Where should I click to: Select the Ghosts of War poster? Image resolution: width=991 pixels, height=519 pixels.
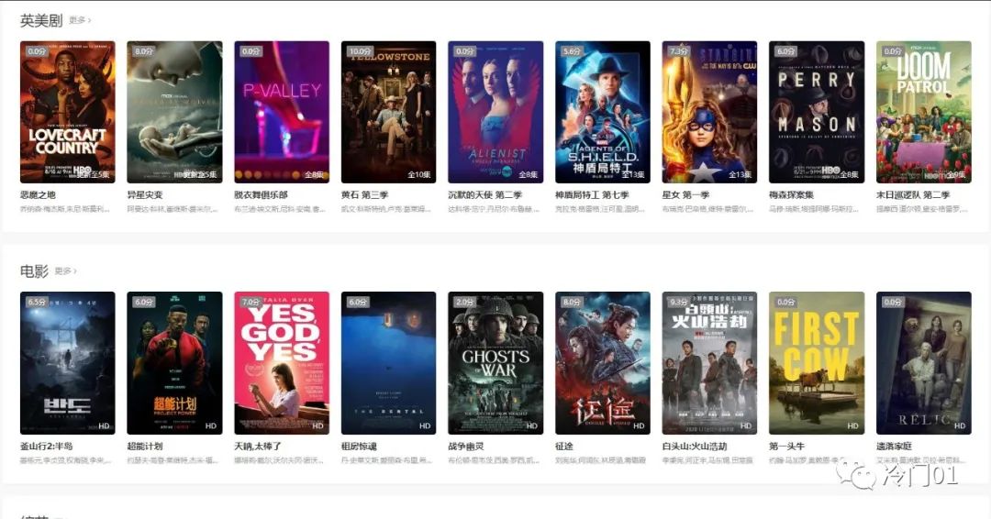tap(495, 363)
